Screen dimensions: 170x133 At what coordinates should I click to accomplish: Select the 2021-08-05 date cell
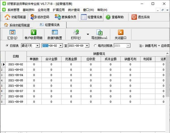(x=16, y=81)
